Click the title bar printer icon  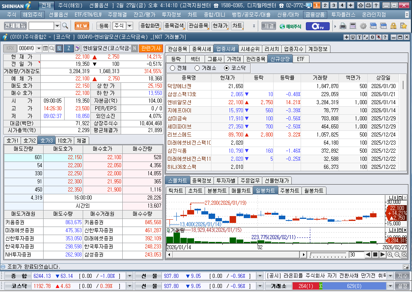tap(368, 5)
